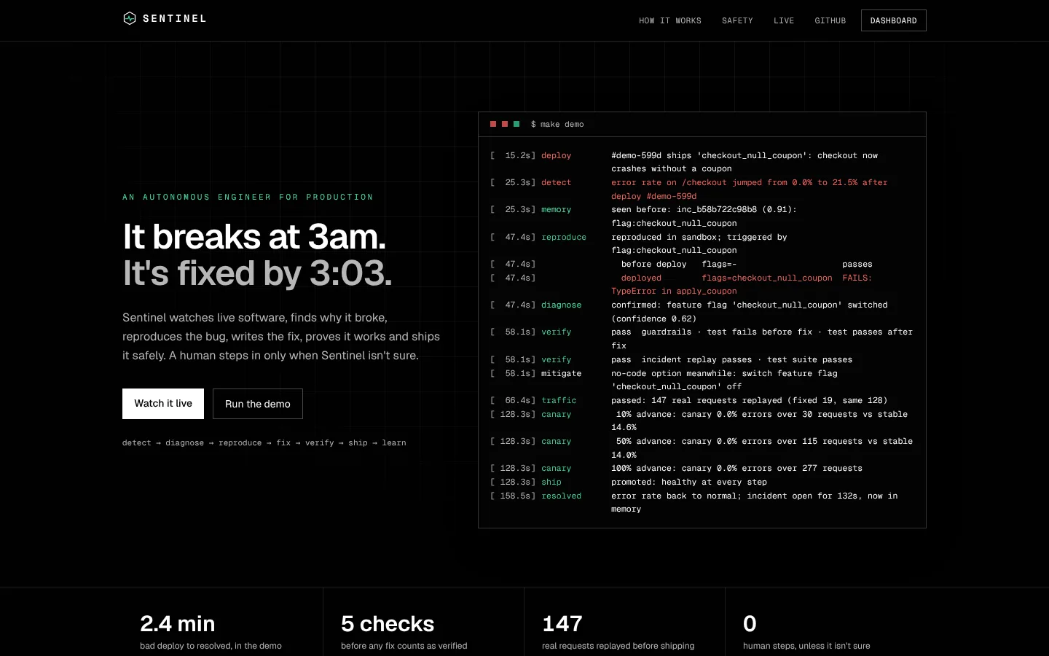The image size is (1049, 656).
Task: Click '100% advance: canary' log line
Action: (736, 468)
